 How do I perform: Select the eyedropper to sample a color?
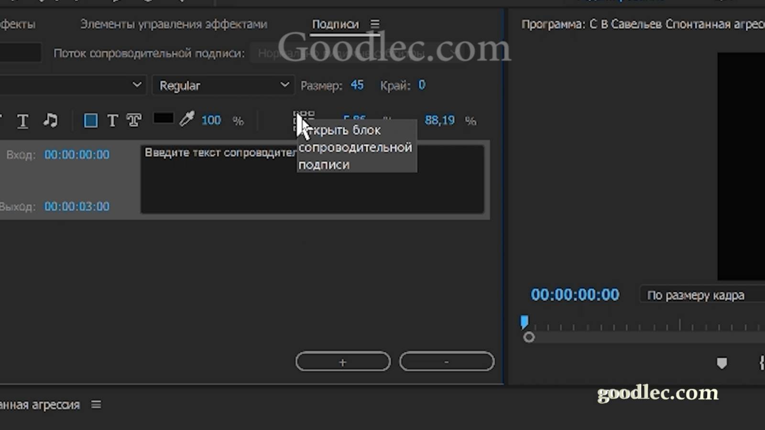187,120
